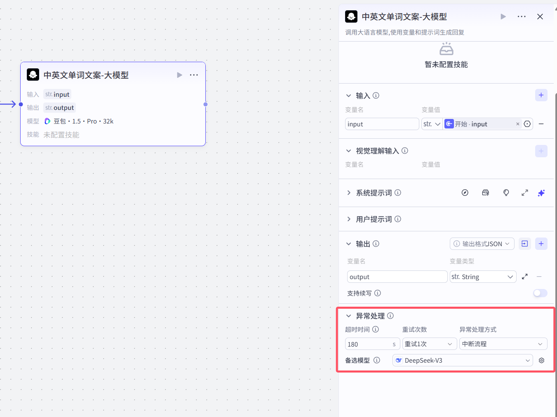Open the prompt library box icon for the system prompt
This screenshot has width=557, height=417.
(486, 193)
